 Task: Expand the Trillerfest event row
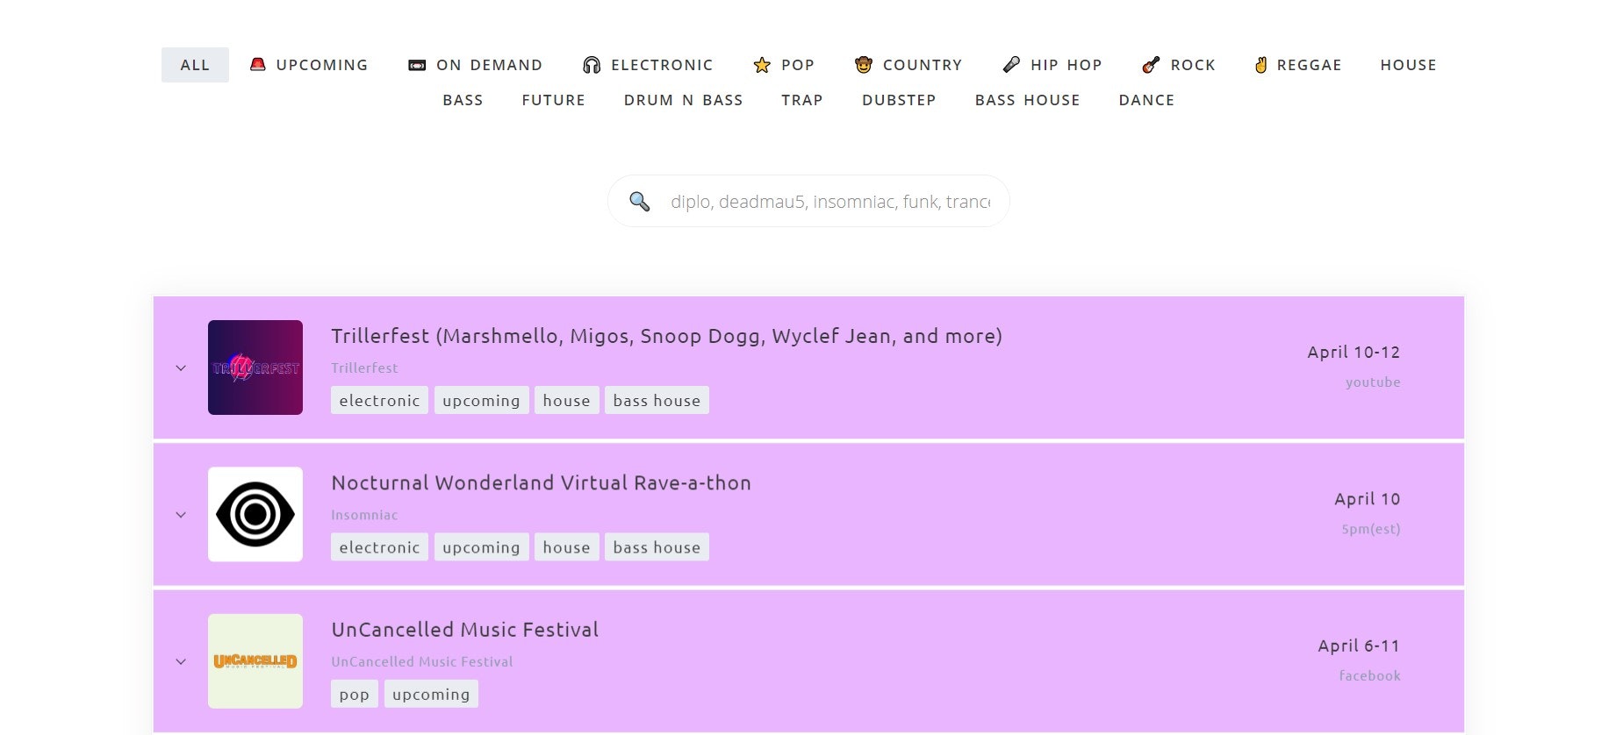[181, 368]
